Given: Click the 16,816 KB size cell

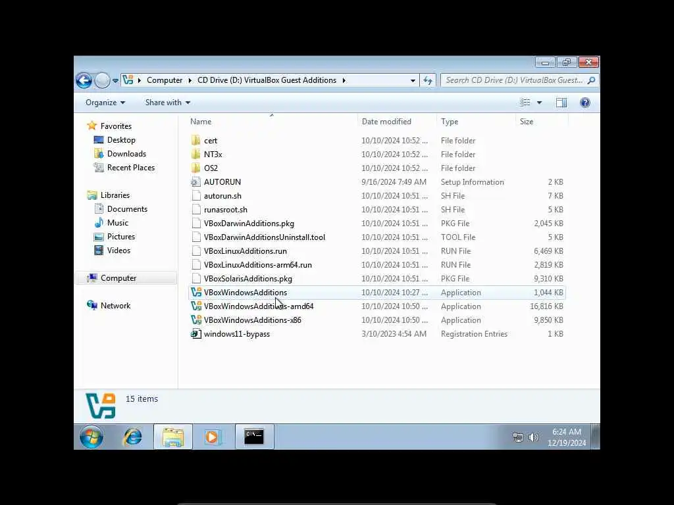Looking at the screenshot, I should click(547, 306).
